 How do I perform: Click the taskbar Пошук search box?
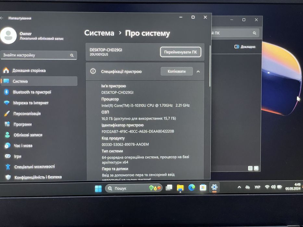pos(134,188)
